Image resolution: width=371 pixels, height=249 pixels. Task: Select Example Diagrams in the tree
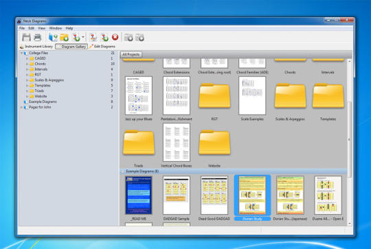coord(43,102)
